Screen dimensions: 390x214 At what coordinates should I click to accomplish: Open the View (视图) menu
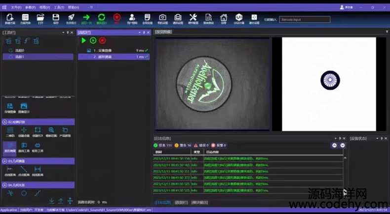(45, 7)
